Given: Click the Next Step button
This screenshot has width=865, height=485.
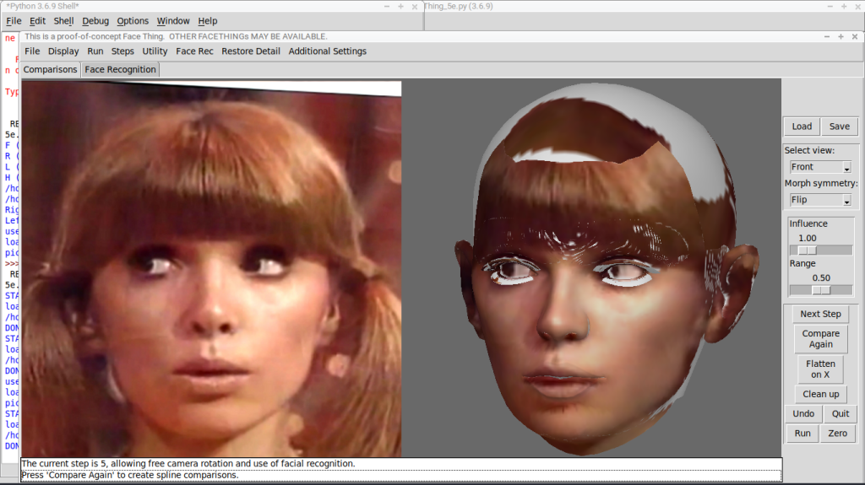Looking at the screenshot, I should 820,314.
